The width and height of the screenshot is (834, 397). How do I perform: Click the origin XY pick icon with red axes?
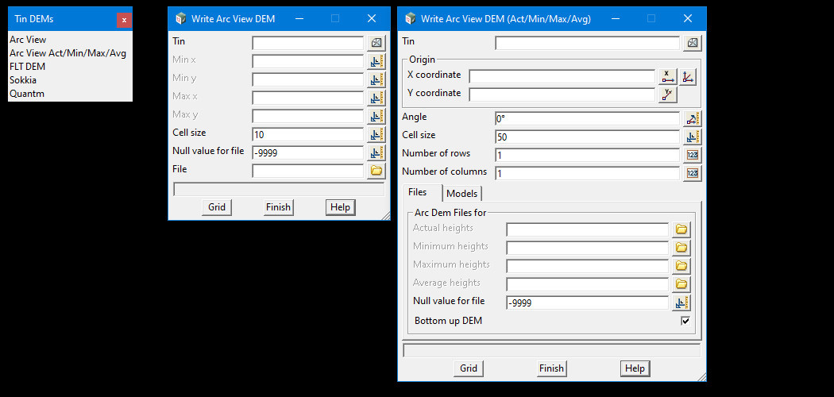pos(688,76)
